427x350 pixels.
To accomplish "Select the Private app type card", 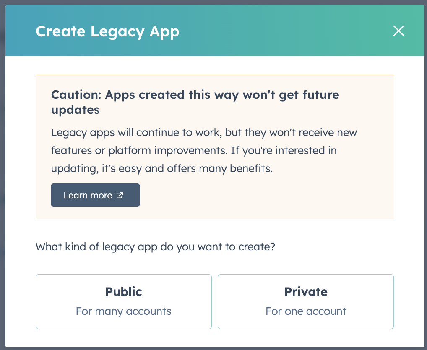I will pos(305,301).
